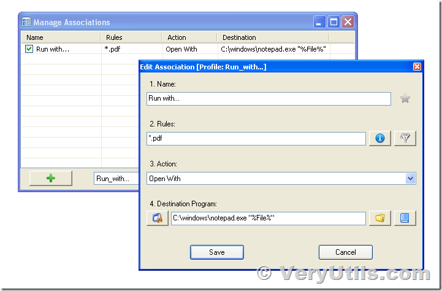Sort by the Action column header
442x291 pixels.
click(189, 37)
